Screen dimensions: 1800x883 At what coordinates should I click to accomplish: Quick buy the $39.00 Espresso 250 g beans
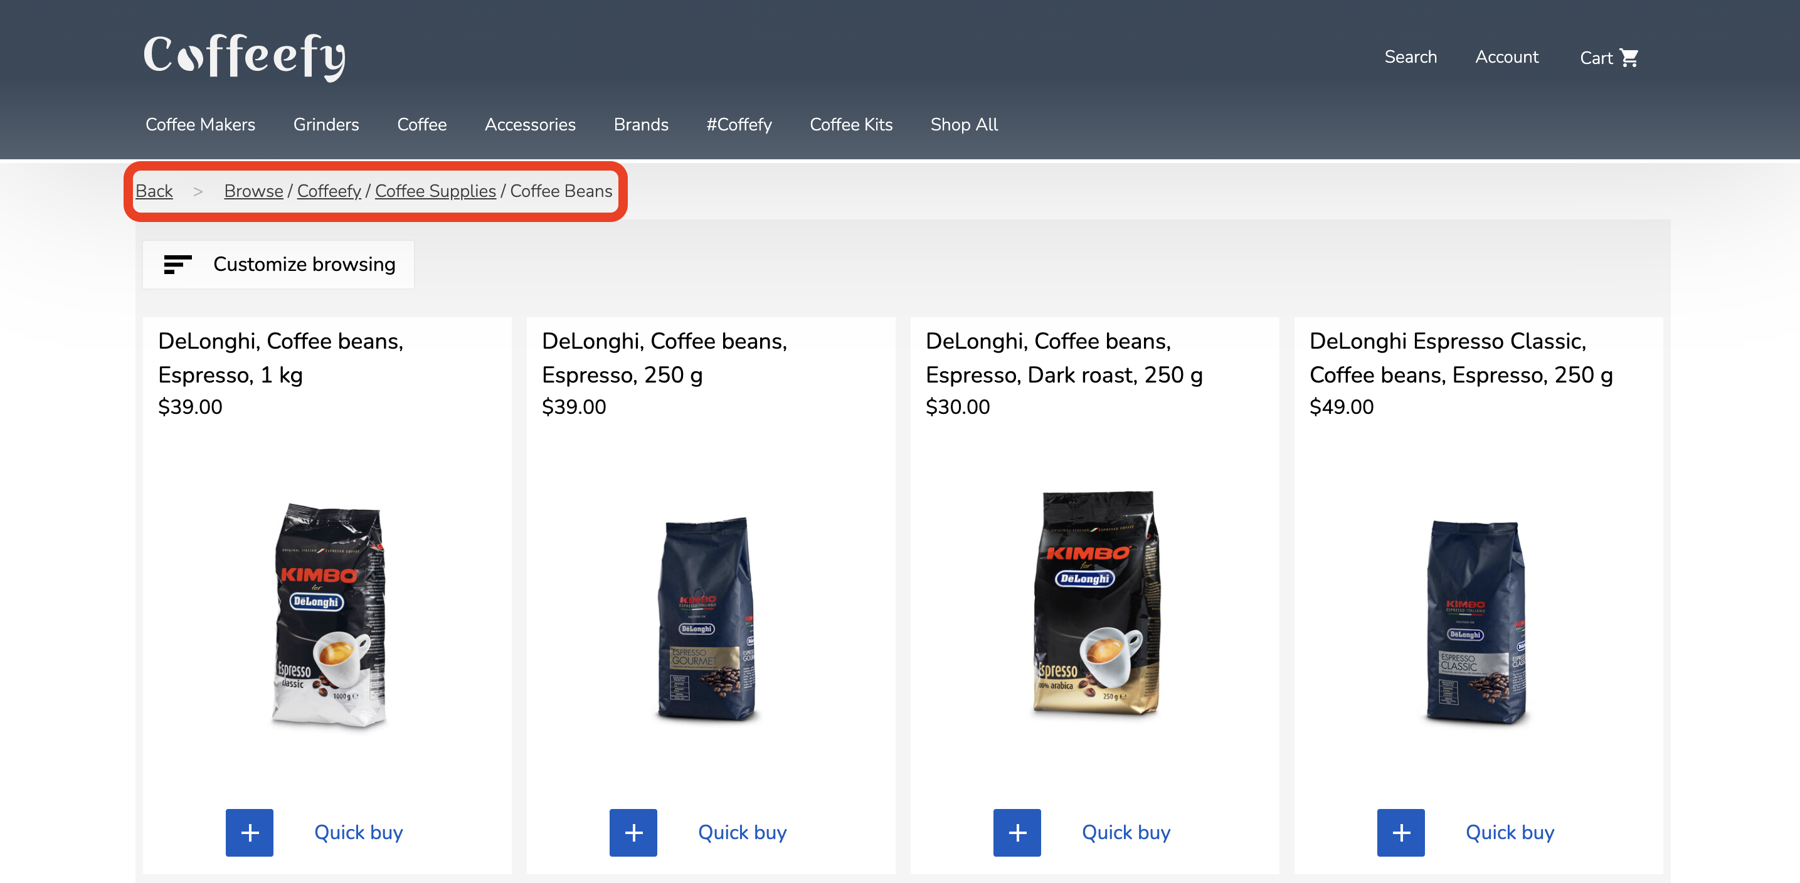click(x=741, y=833)
